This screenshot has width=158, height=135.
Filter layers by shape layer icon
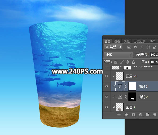point(148,47)
